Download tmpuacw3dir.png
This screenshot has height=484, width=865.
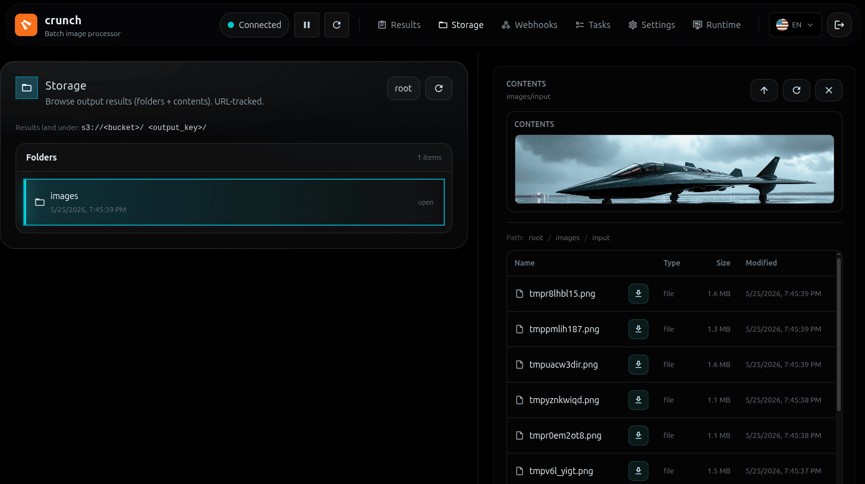click(638, 365)
